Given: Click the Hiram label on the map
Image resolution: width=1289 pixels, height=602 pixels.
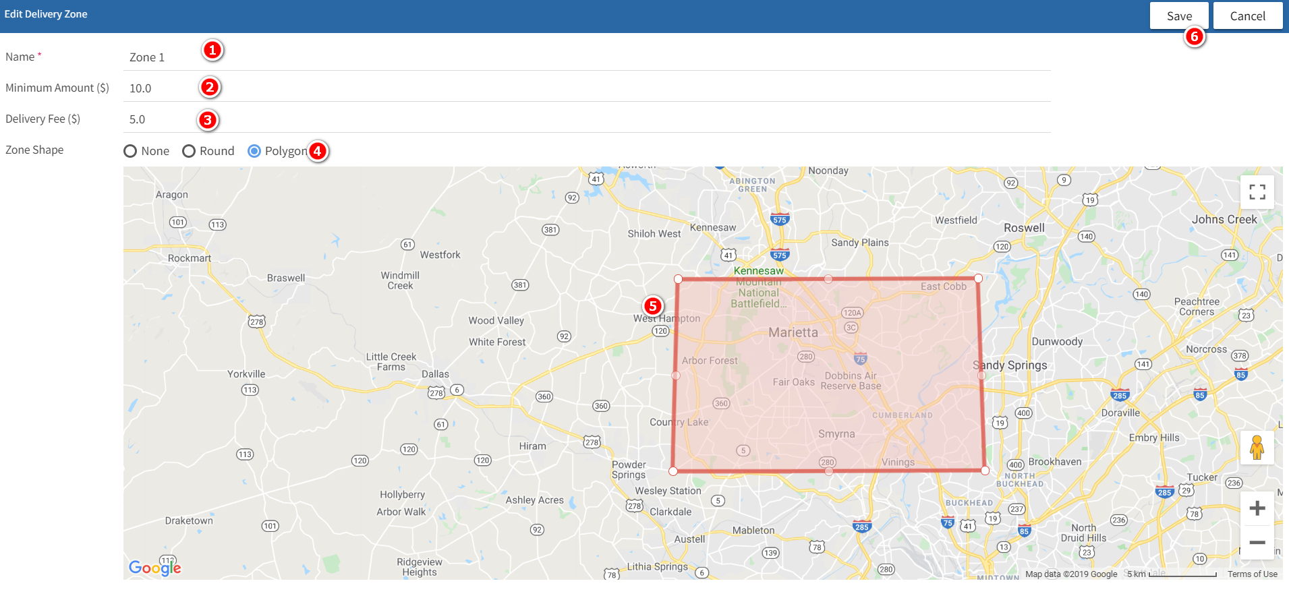Looking at the screenshot, I should tap(532, 446).
